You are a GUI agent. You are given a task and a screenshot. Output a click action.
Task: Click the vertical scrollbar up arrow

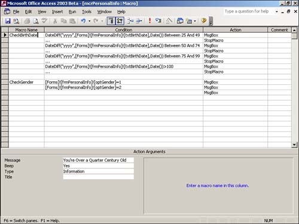(x=294, y=30)
